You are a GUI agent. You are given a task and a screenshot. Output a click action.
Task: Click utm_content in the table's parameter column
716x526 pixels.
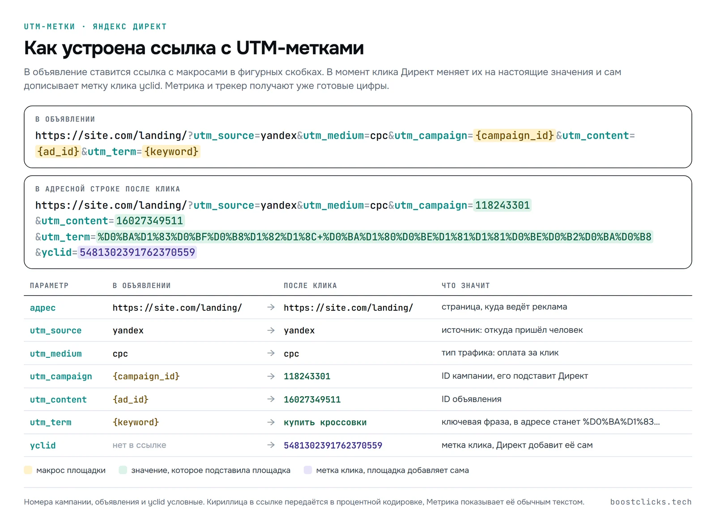click(x=58, y=400)
